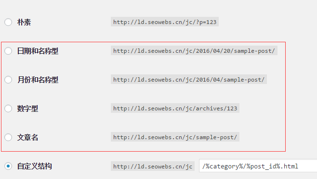Select the 自定义结构 radio button

coord(8,166)
